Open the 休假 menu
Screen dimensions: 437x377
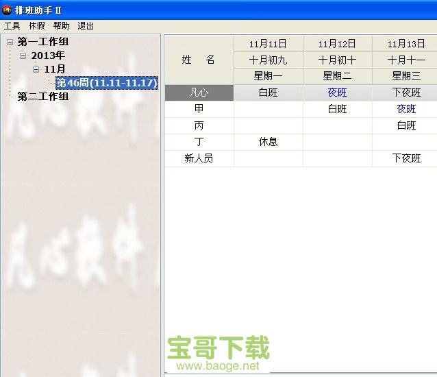[37, 26]
